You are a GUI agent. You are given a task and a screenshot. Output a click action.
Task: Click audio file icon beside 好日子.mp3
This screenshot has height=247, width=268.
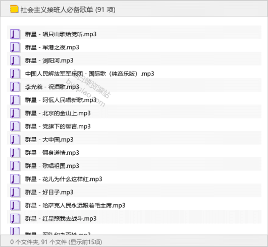coord(15,192)
